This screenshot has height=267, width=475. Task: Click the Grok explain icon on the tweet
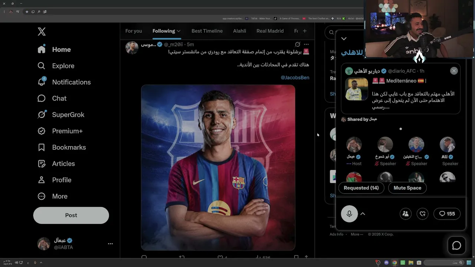297,44
